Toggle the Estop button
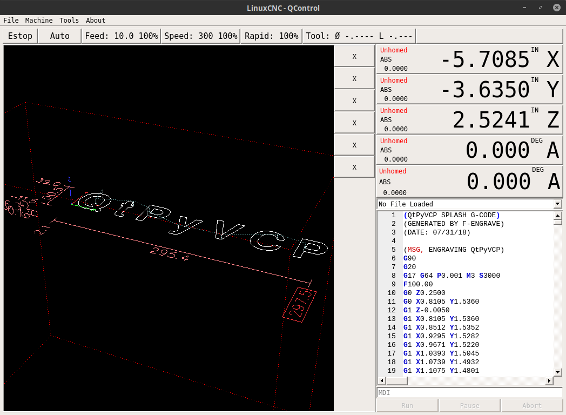 point(20,36)
